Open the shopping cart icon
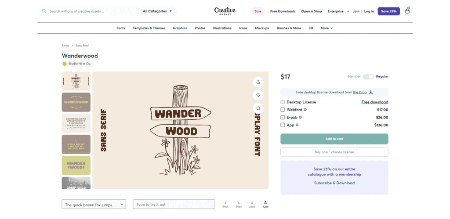 (407, 11)
